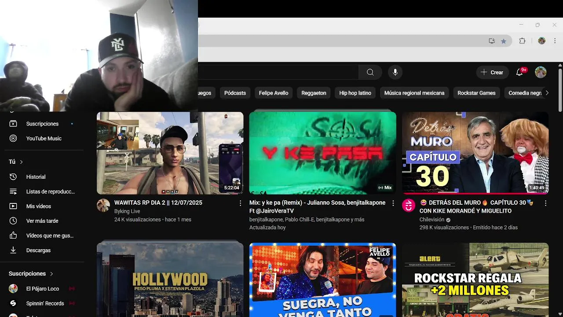The width and height of the screenshot is (563, 317).
Task: Open Byking Live channel avatar
Action: pos(103,206)
